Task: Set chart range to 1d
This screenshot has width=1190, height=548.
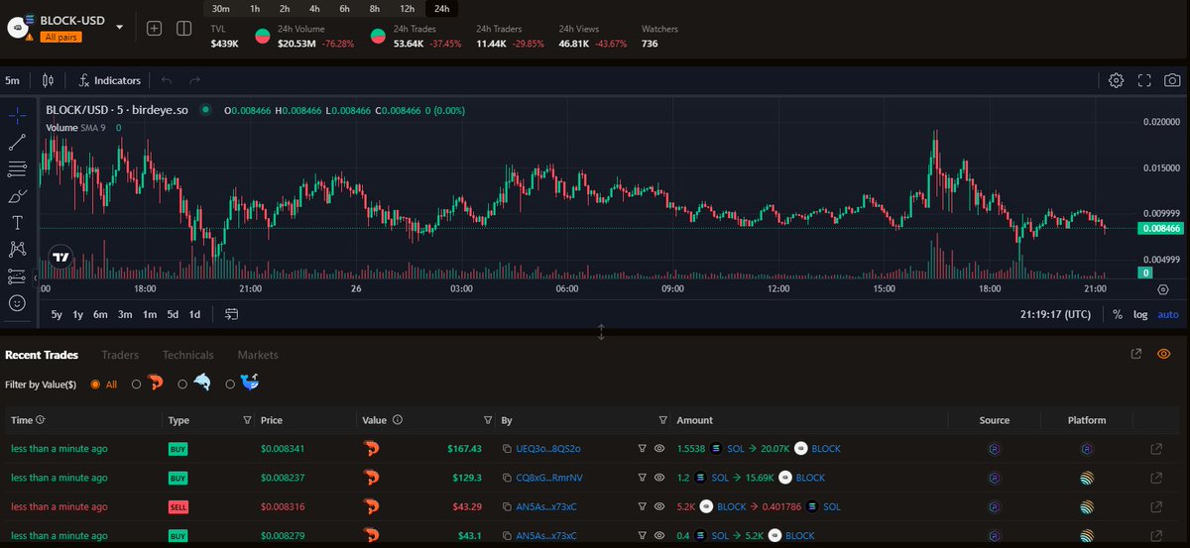Action: point(194,314)
